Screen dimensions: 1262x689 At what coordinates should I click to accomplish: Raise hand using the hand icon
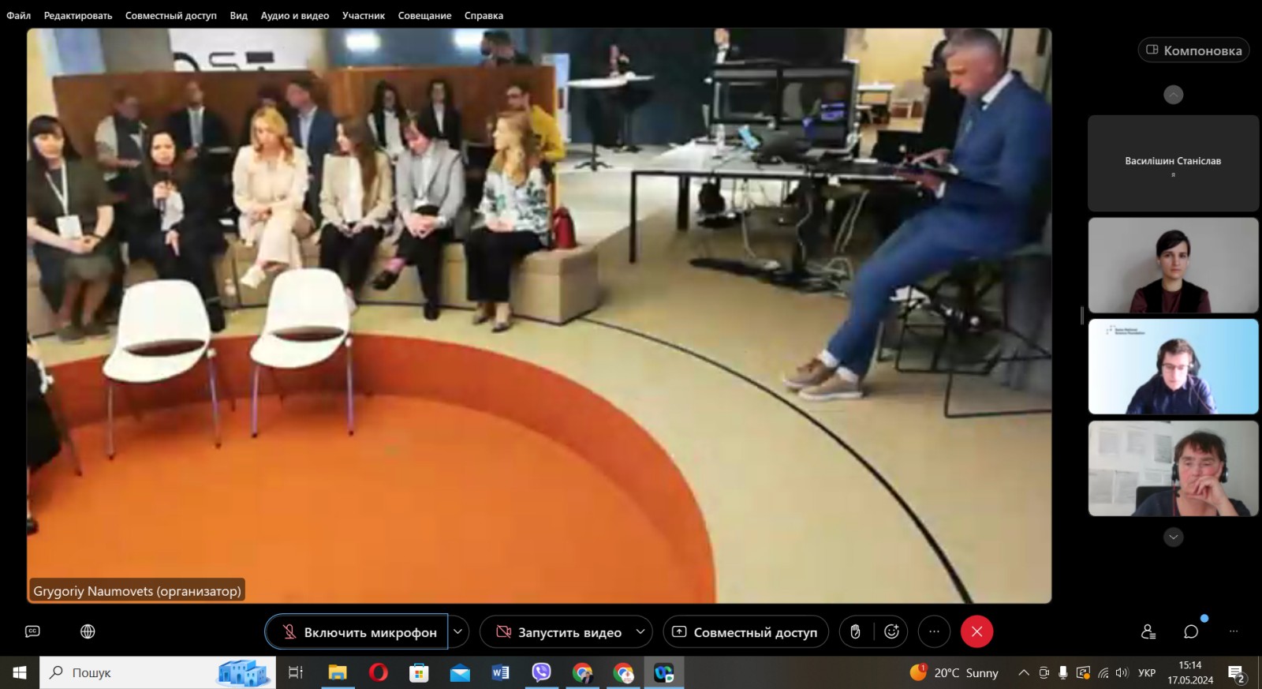(855, 631)
